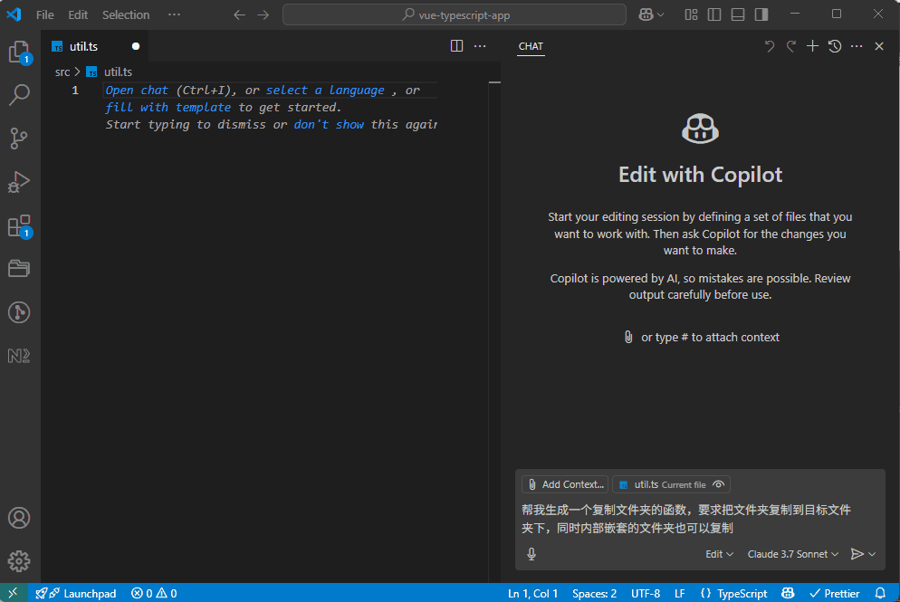Open the Edit menu
This screenshot has height=602, width=900.
pos(78,14)
